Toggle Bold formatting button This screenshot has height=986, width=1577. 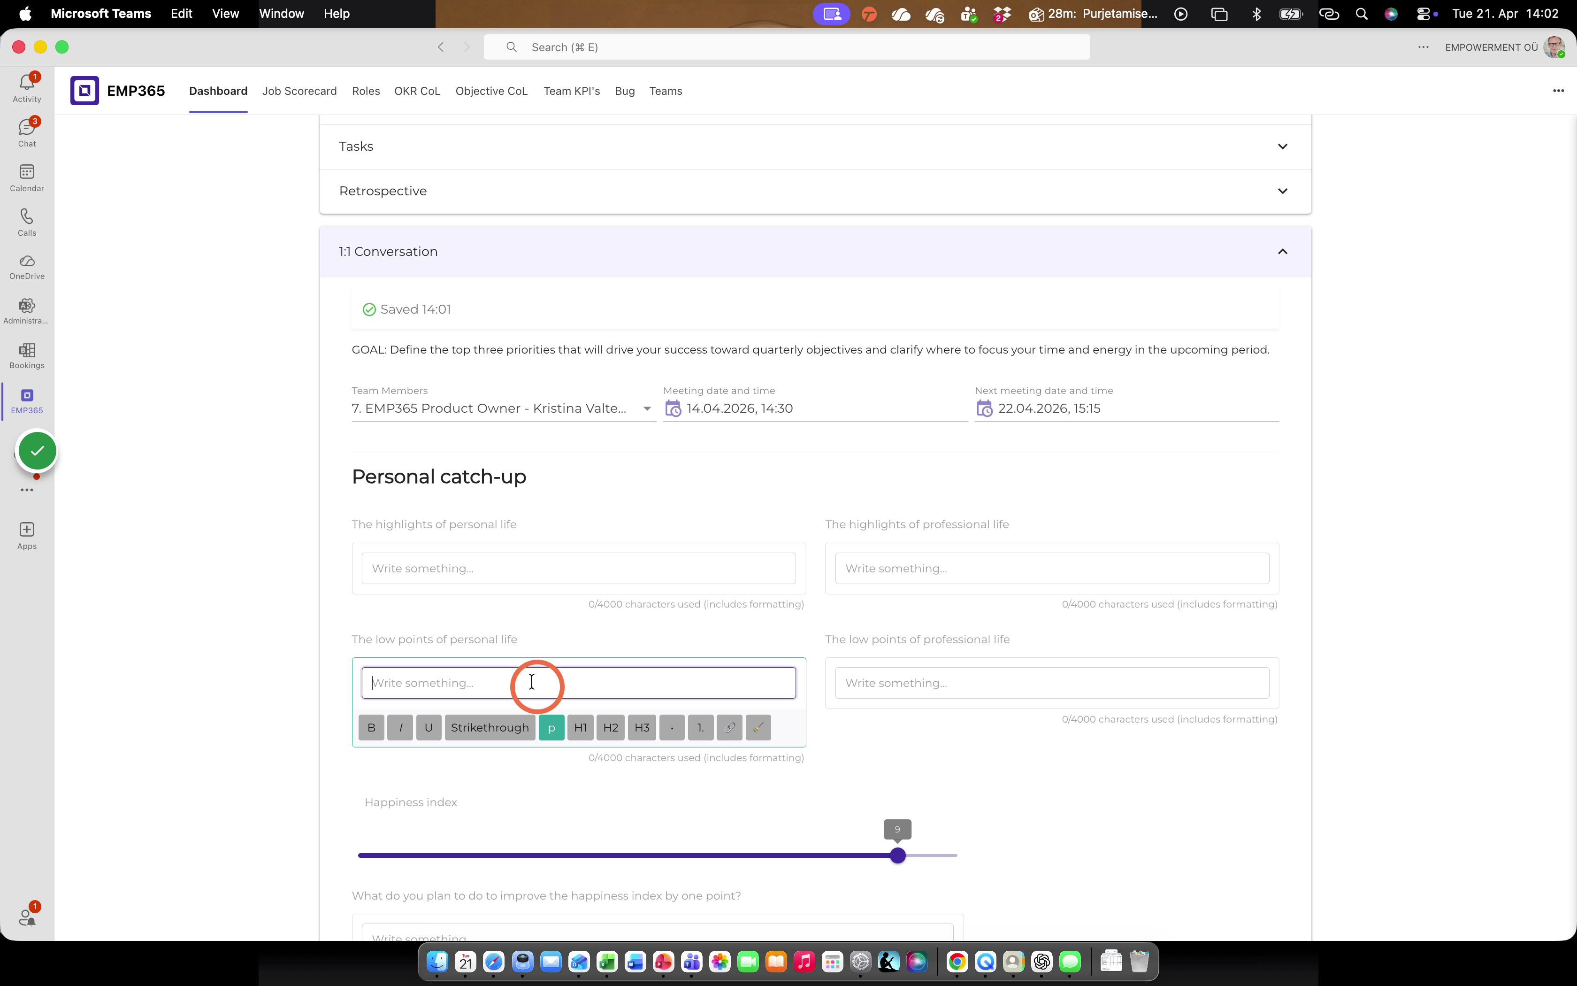click(x=371, y=727)
